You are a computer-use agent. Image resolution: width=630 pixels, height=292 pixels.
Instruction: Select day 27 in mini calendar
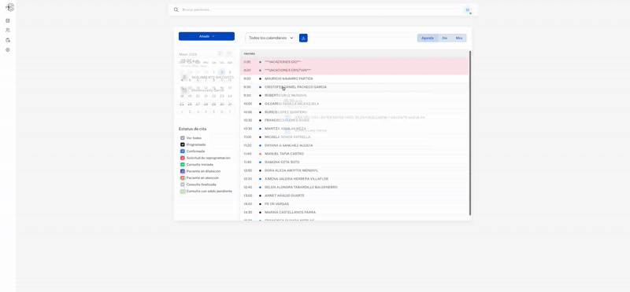198,104
